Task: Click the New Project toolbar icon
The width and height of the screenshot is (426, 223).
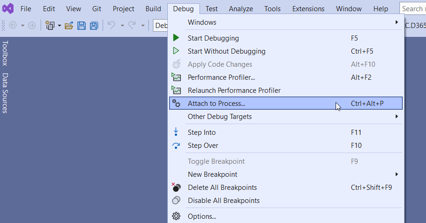Action: click(50, 26)
